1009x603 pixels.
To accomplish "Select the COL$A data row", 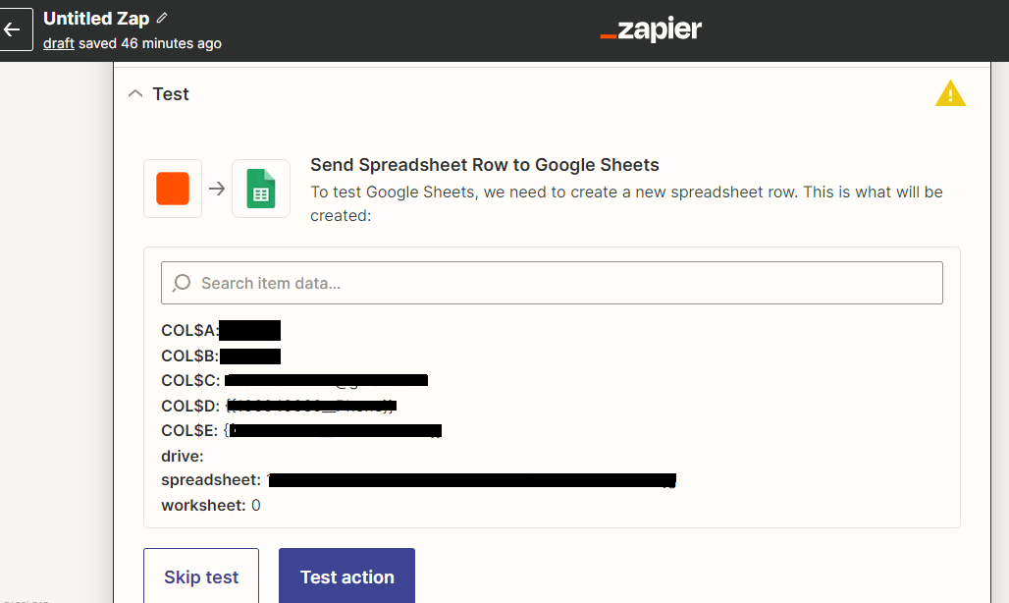I will tap(221, 330).
